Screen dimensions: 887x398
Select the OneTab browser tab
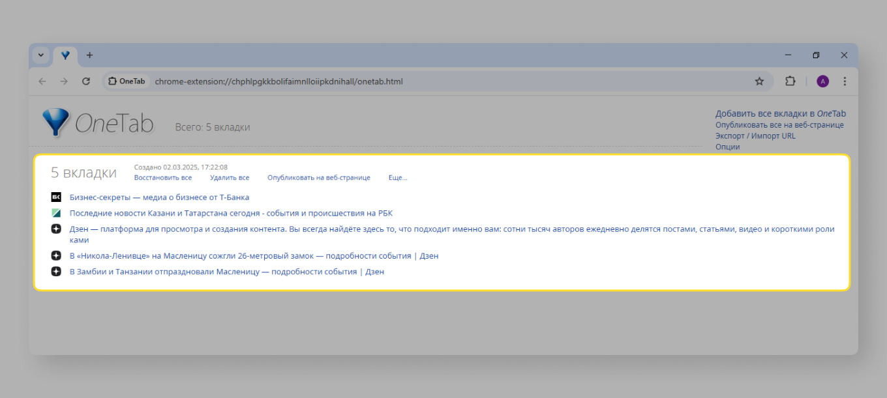pos(65,56)
